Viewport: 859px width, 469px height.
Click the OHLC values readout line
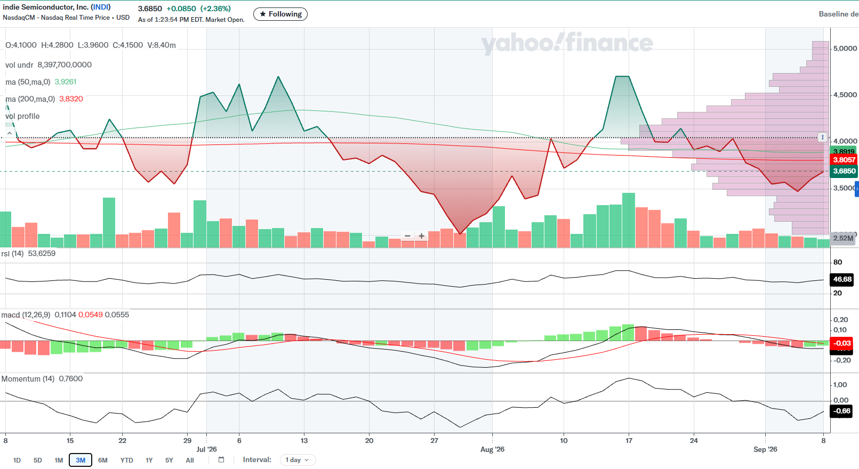click(x=91, y=45)
